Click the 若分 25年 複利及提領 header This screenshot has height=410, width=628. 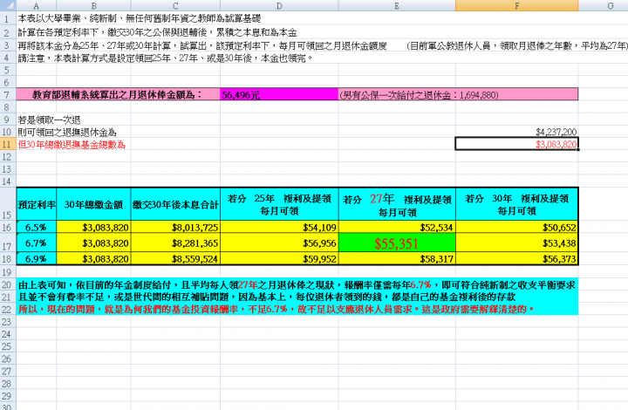coord(279,204)
